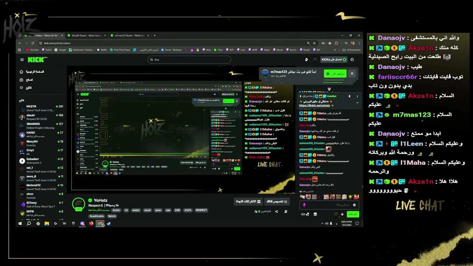Open the home page item in the sidebar

[x=31, y=72]
